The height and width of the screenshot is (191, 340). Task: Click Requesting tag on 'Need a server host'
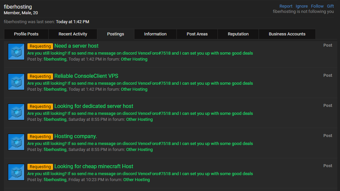tap(40, 46)
